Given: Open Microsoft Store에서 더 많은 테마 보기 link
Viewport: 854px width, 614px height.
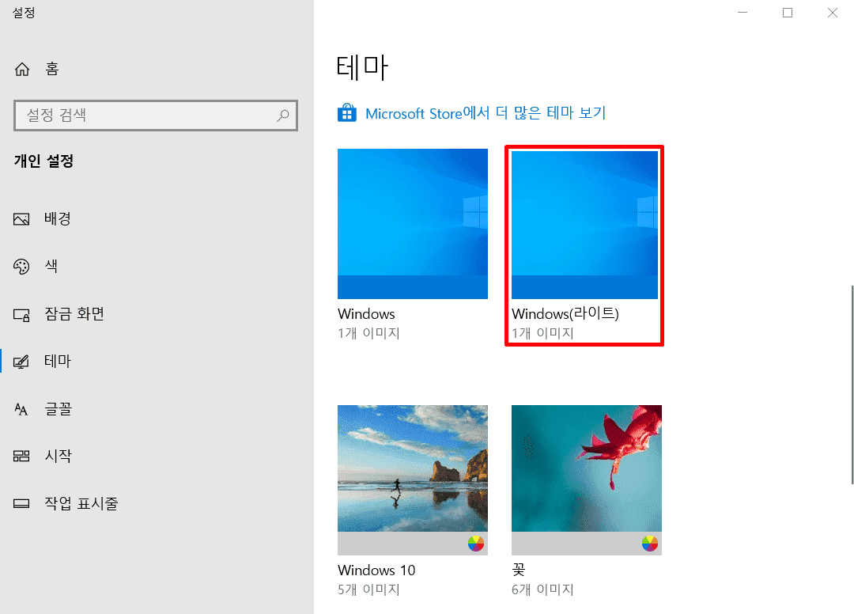Looking at the screenshot, I should point(486,113).
